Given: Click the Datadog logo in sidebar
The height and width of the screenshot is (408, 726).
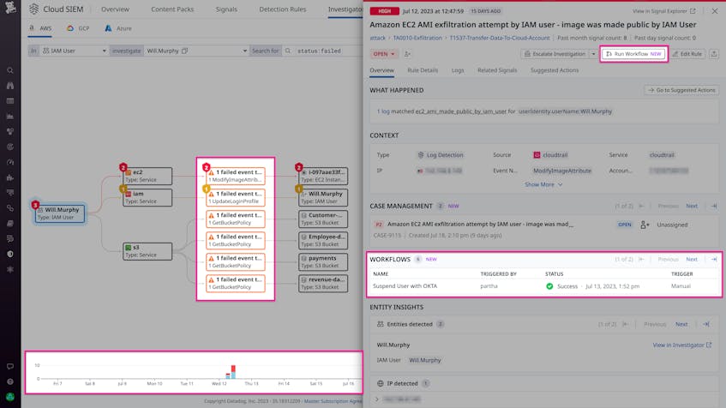Looking at the screenshot, I should click(10, 7).
